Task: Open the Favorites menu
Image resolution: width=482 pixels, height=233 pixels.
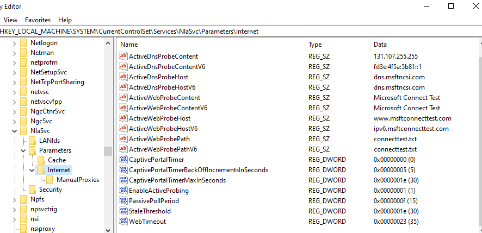Action: tap(38, 20)
